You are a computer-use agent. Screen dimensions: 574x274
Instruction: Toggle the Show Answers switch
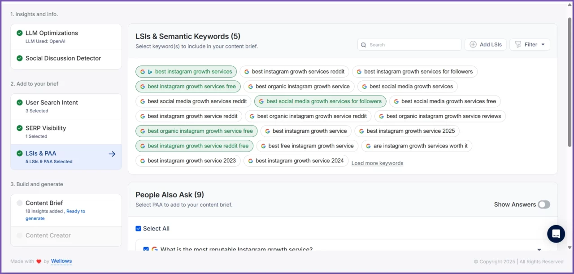[x=544, y=204]
